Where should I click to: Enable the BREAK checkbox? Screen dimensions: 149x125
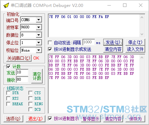pyautogui.click(x=8, y=104)
